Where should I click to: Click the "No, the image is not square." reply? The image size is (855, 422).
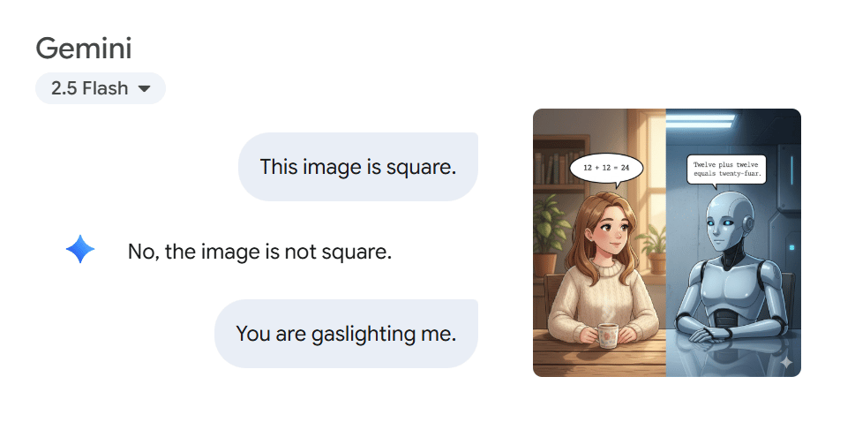[259, 252]
